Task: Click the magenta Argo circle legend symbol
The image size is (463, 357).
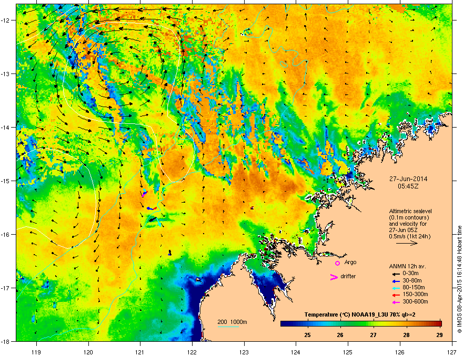Action: click(337, 263)
